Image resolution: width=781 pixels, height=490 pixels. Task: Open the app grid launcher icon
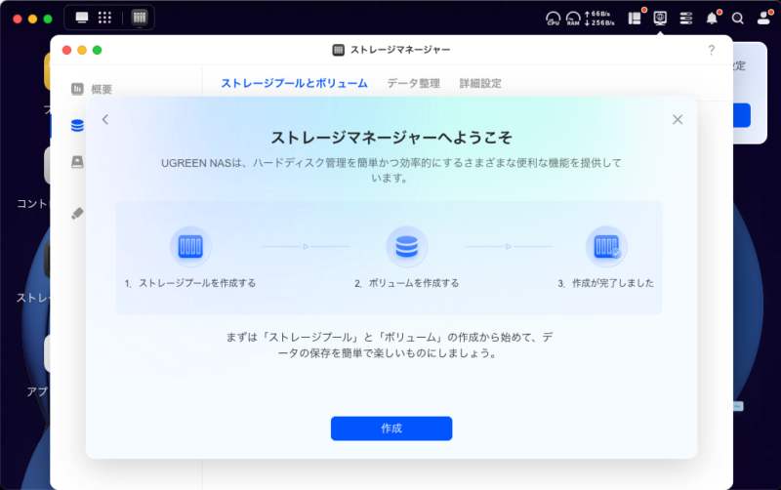coord(105,18)
